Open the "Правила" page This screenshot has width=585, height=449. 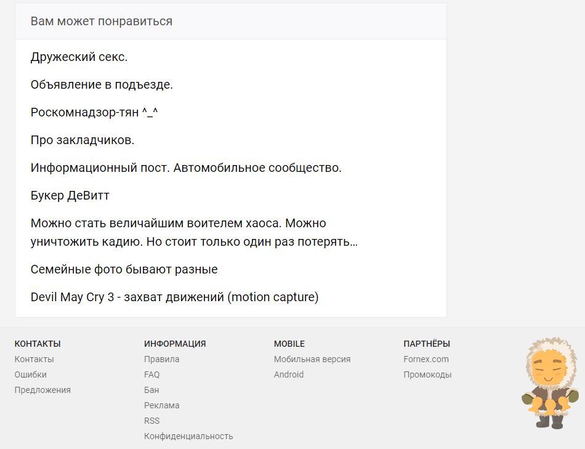click(161, 359)
